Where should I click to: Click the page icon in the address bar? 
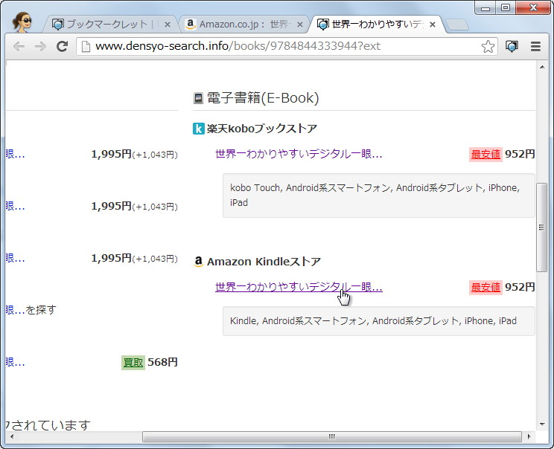[86, 46]
